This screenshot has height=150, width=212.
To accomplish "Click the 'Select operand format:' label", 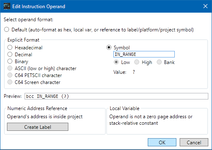I will [x=28, y=20].
